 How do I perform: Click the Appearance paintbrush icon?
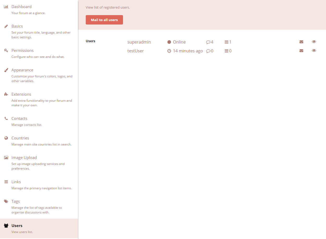[6, 70]
